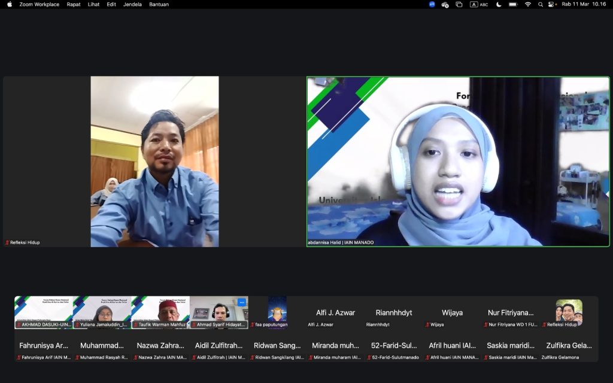Expand the Zoom Workplace app menu

[x=40, y=4]
